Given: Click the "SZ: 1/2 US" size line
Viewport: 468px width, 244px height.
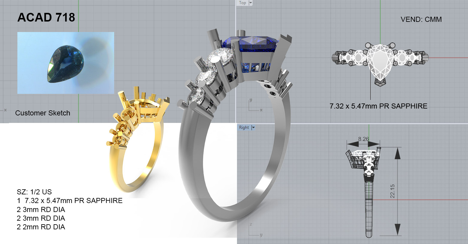Looking at the screenshot, I should click(x=34, y=192).
